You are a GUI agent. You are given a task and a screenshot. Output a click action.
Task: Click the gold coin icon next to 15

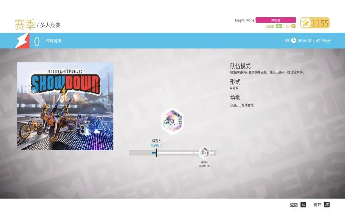tap(294, 26)
